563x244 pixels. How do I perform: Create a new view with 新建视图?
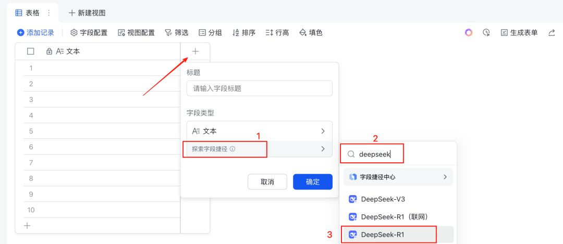87,13
